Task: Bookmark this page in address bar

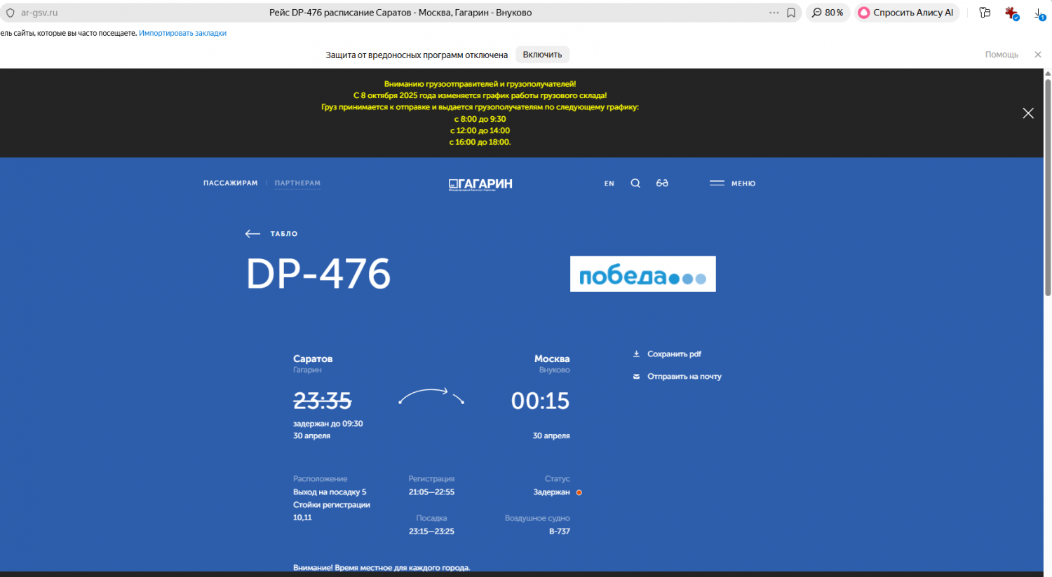Action: point(791,13)
